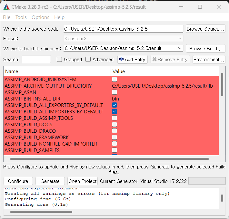The width and height of the screenshot is (229, 219).
Task: Expand the build binaries path dropdown
Action: [x=180, y=48]
